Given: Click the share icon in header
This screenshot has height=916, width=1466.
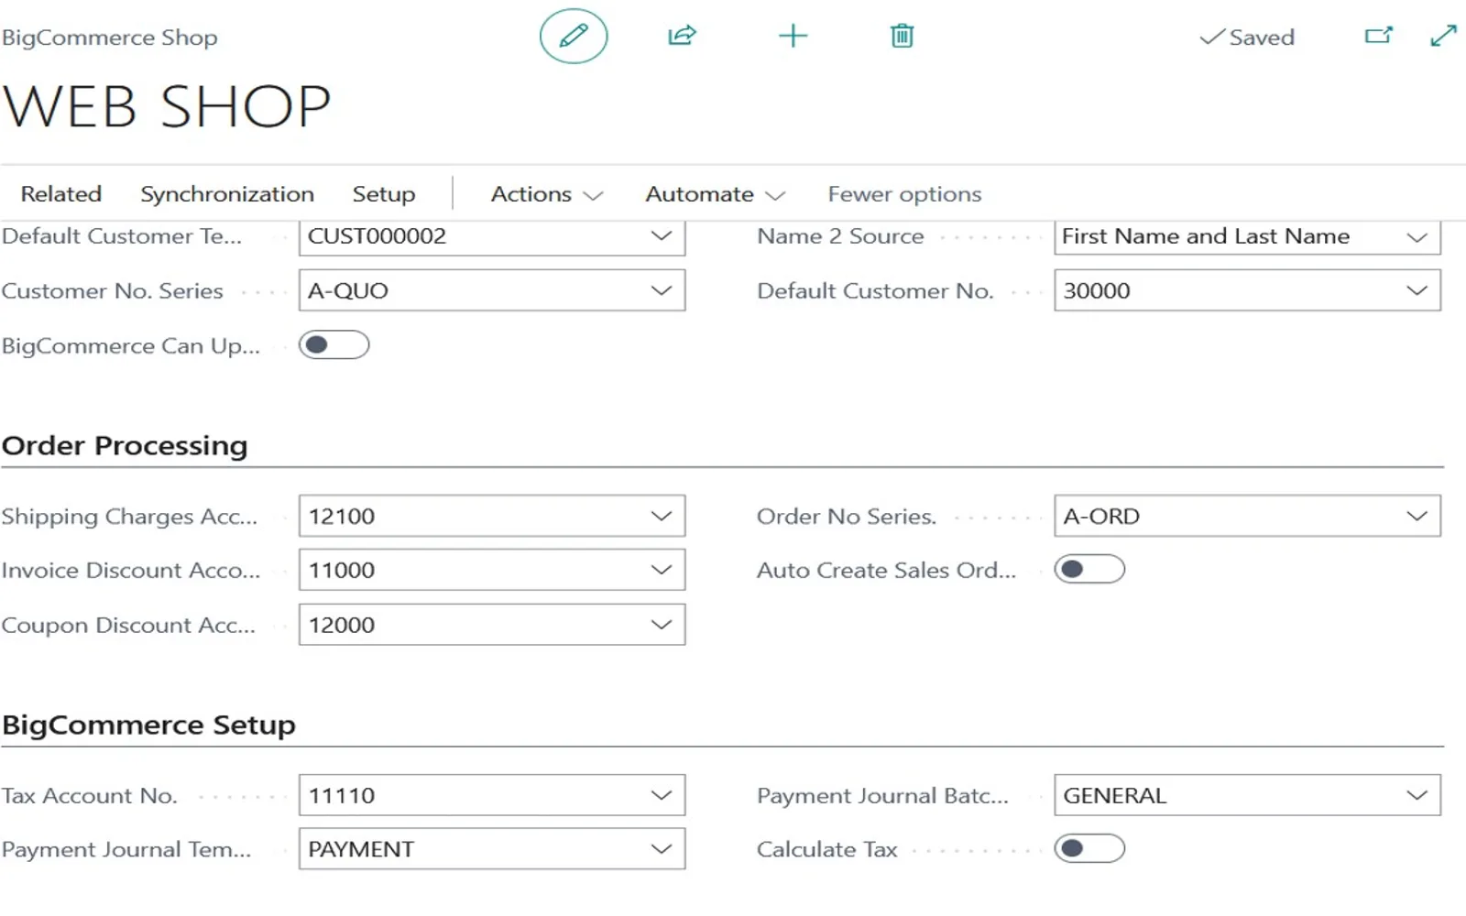Looking at the screenshot, I should tap(683, 37).
